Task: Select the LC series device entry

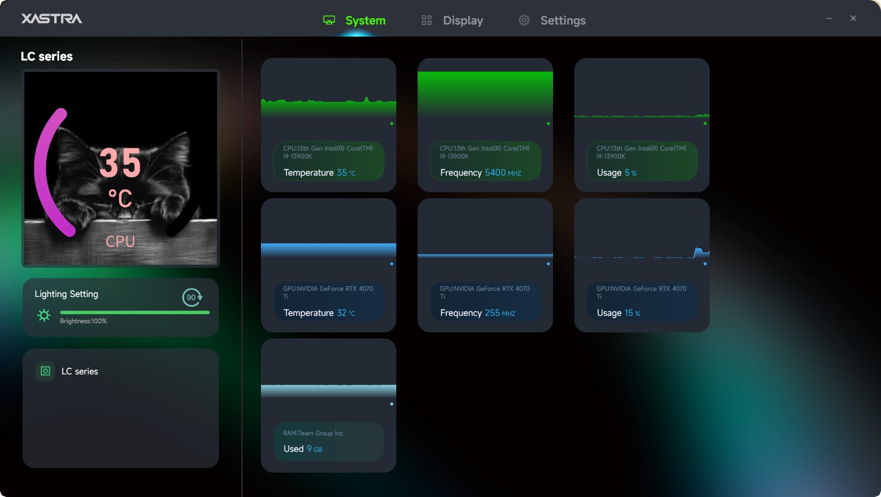Action: click(x=121, y=371)
